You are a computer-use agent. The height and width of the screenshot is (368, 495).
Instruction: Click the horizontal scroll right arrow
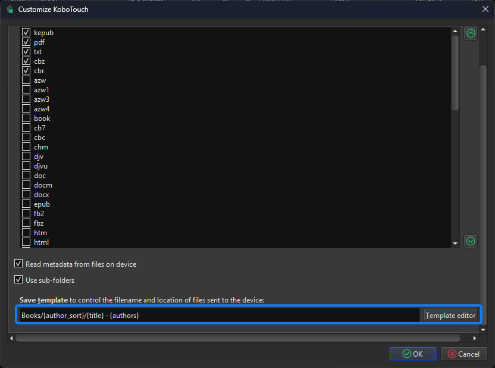click(475, 338)
